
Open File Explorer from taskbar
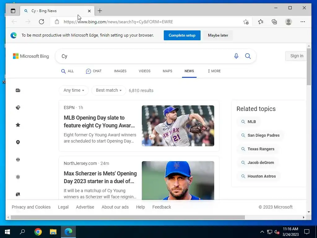(x=53, y=232)
